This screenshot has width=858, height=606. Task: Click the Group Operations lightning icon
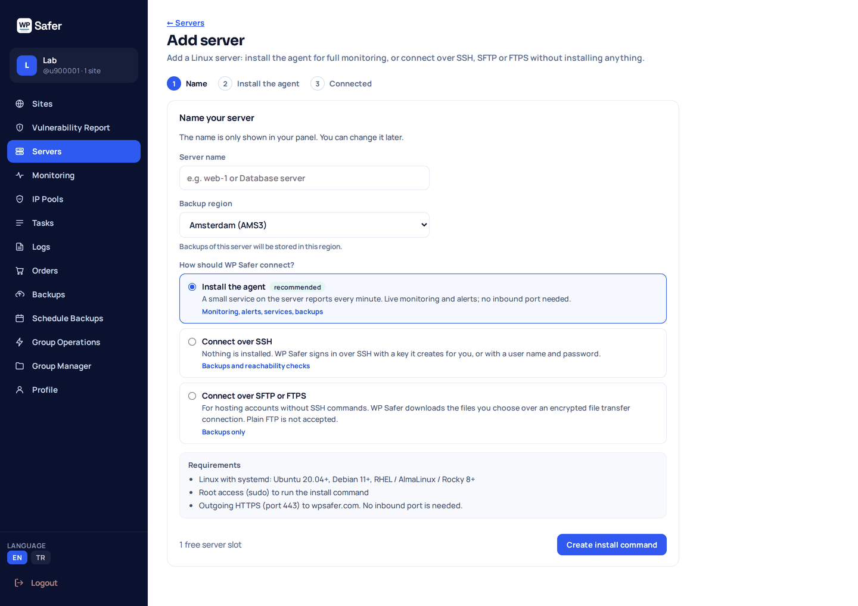pyautogui.click(x=20, y=342)
